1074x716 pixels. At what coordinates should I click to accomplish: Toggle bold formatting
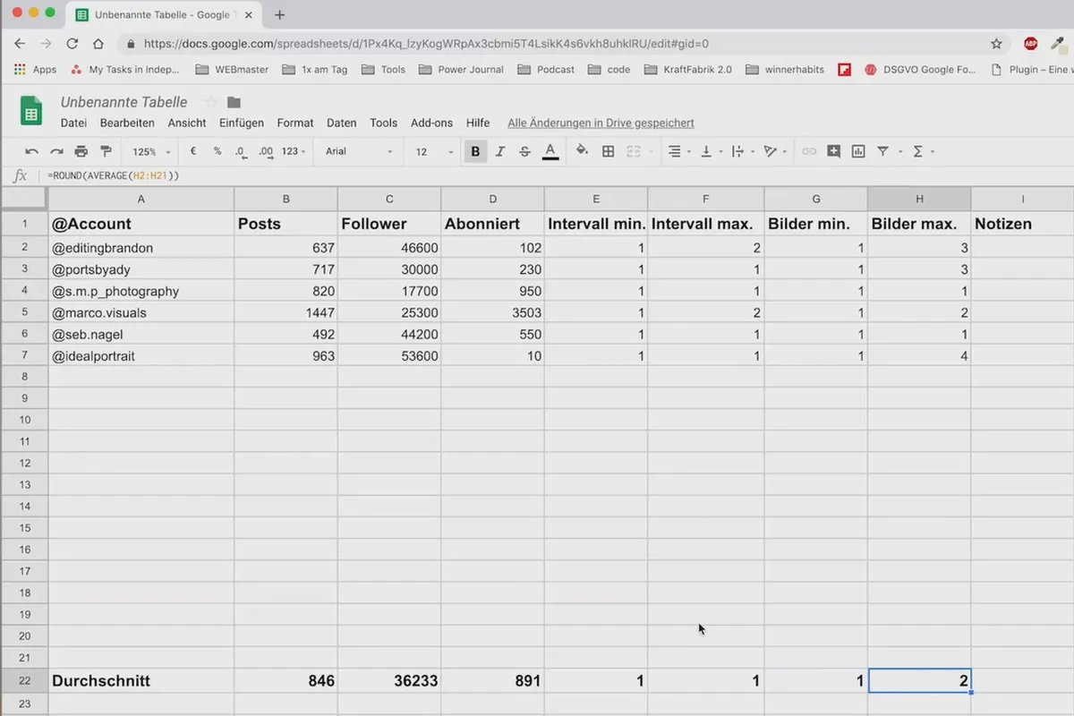[475, 151]
